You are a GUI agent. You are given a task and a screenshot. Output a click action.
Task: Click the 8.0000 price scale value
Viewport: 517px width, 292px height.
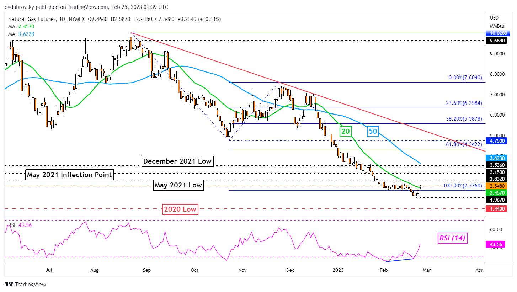[x=498, y=74]
